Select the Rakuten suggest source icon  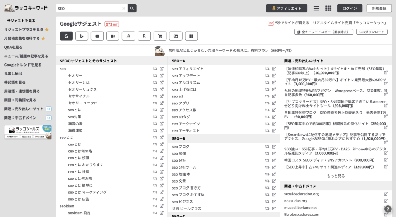click(x=144, y=36)
